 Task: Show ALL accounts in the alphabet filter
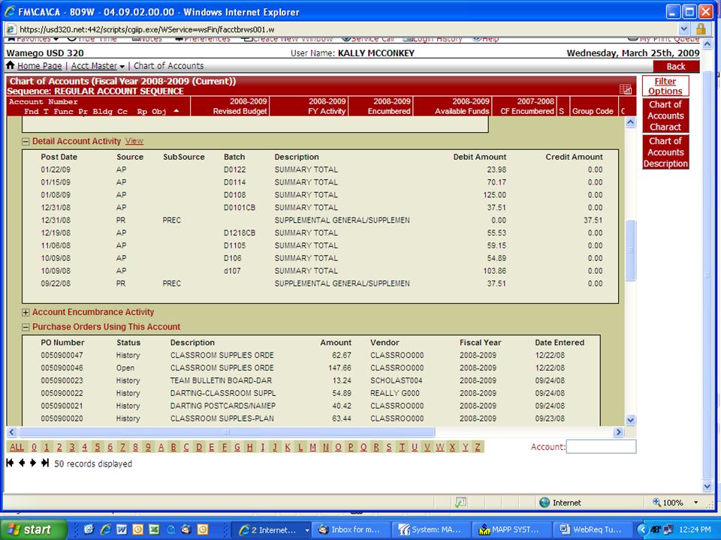coord(17,447)
